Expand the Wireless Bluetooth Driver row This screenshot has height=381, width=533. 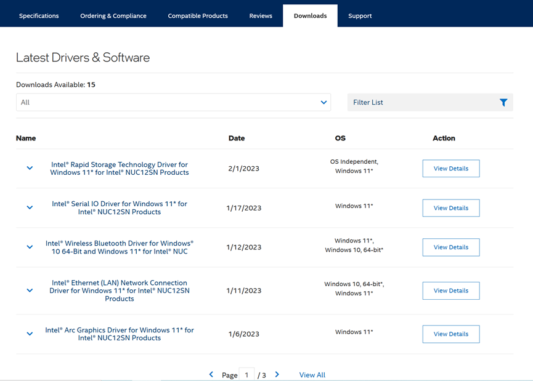[30, 247]
